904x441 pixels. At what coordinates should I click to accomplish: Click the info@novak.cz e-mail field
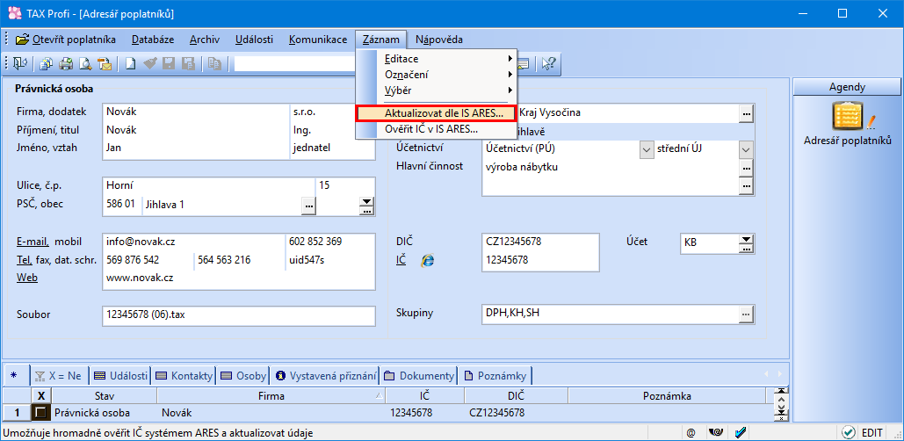click(193, 242)
